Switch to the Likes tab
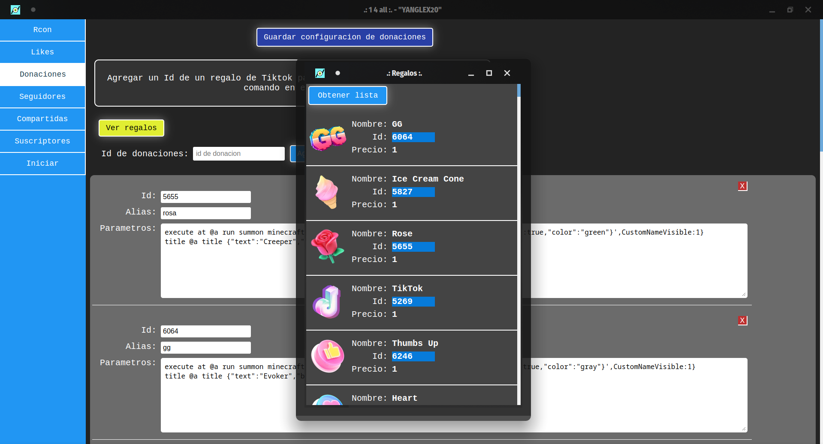 click(x=42, y=52)
